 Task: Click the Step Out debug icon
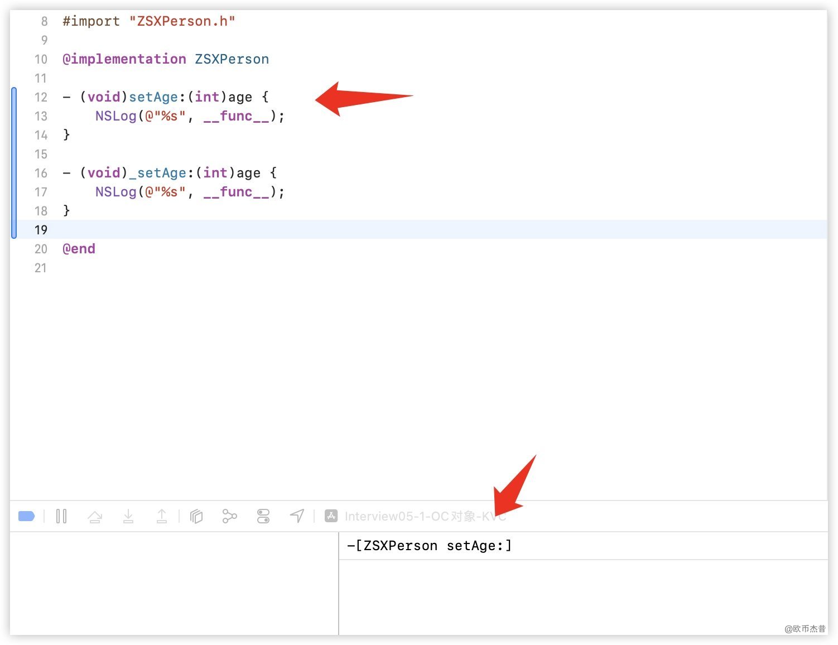click(162, 516)
